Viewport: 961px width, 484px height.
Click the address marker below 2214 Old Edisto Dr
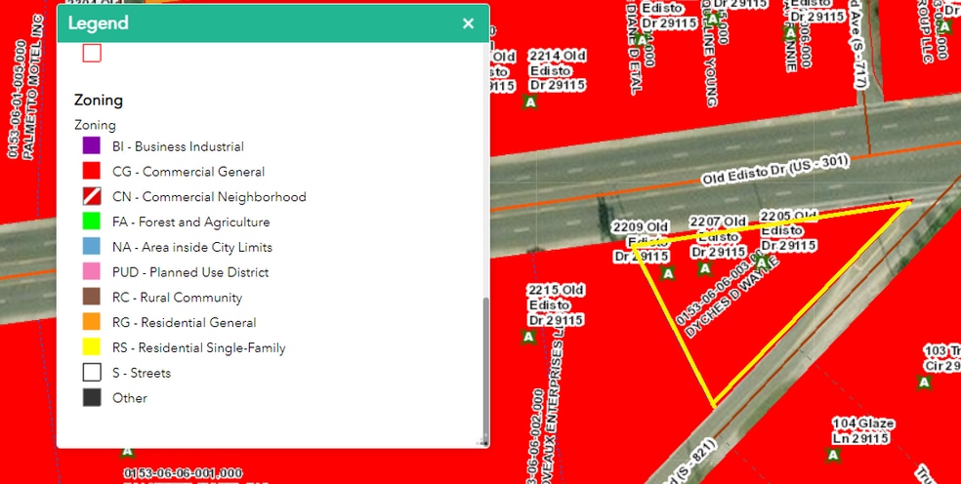531,101
